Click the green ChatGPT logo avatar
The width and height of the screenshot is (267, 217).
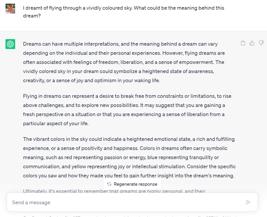pyautogui.click(x=10, y=44)
